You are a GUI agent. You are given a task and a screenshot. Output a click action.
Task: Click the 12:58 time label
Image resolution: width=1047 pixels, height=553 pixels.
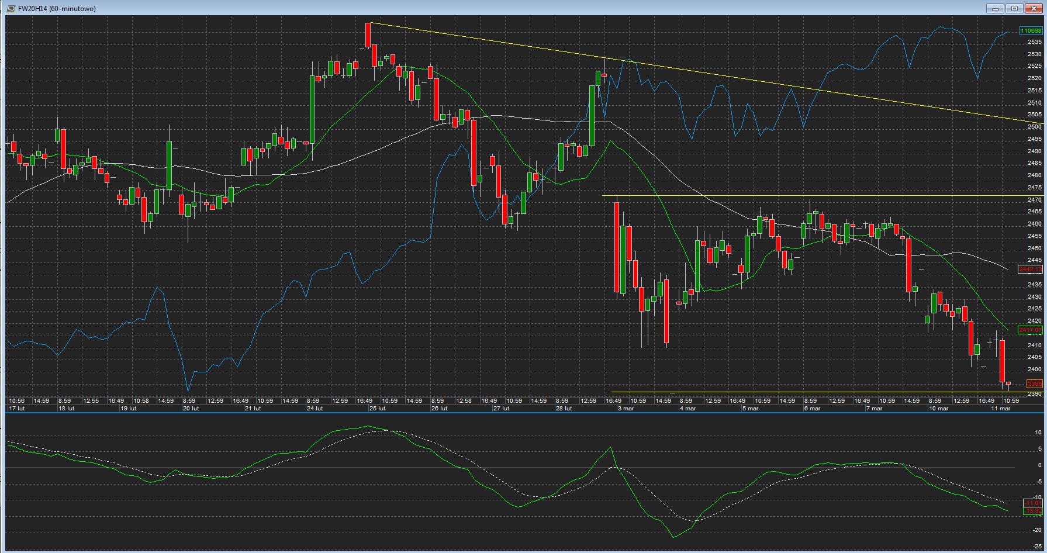(464, 401)
